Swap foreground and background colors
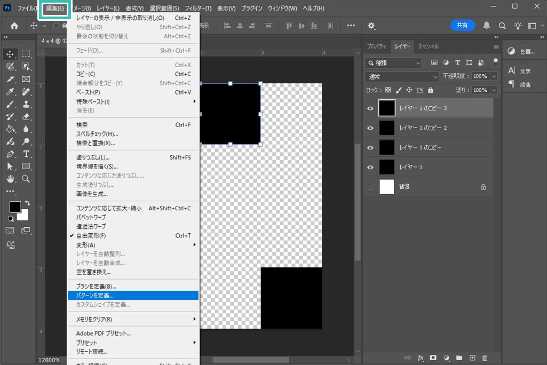The height and width of the screenshot is (365, 547). click(27, 203)
